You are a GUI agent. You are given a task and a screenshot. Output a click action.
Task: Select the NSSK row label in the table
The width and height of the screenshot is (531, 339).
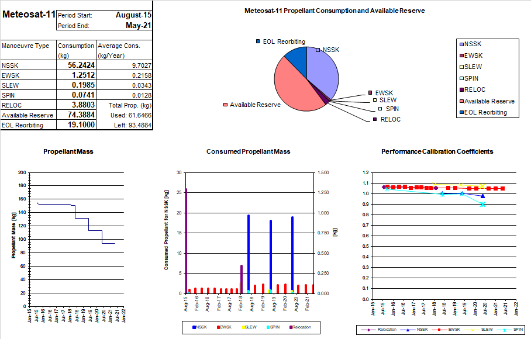click(10, 65)
